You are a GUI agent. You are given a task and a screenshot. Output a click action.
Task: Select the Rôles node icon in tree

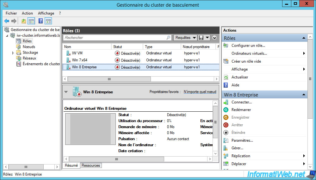point(19,41)
